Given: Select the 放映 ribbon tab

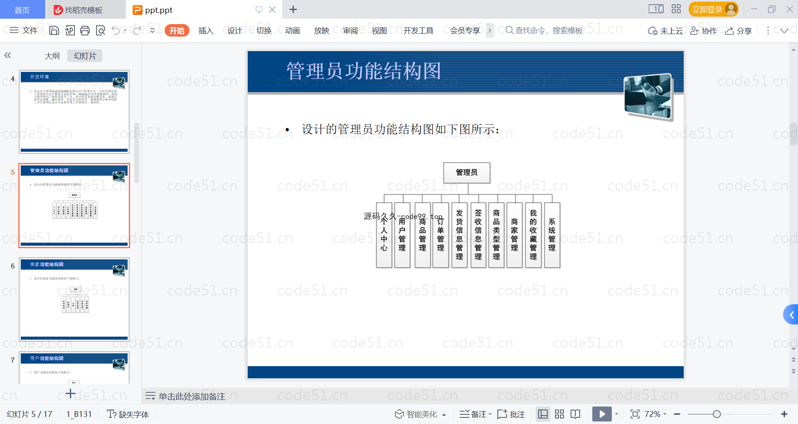Looking at the screenshot, I should [x=321, y=31].
